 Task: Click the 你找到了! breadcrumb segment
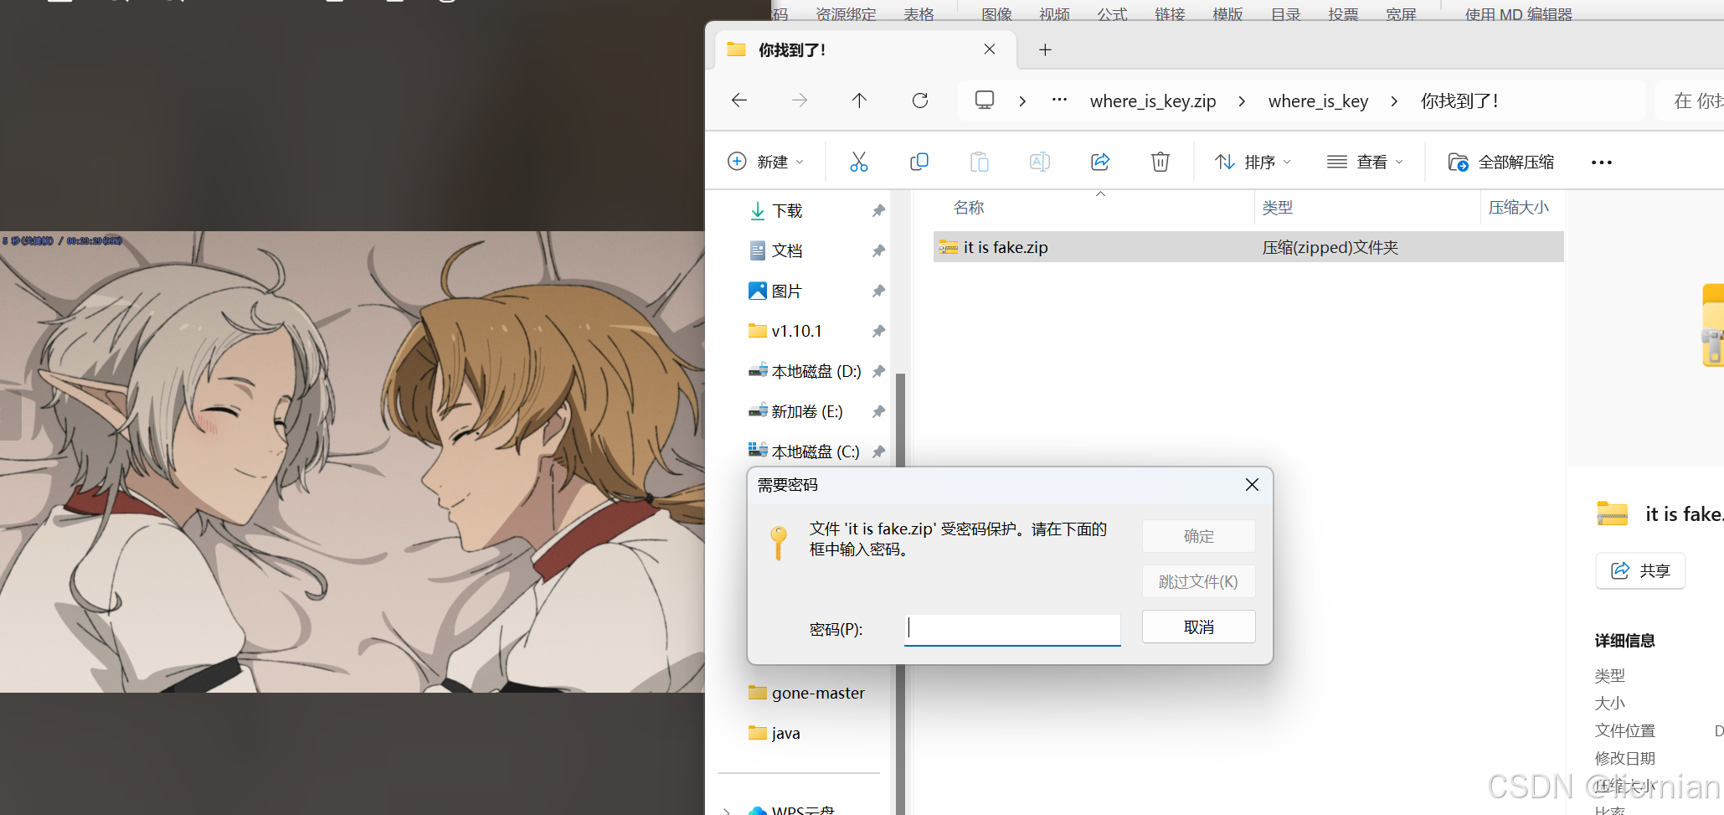click(x=1459, y=101)
